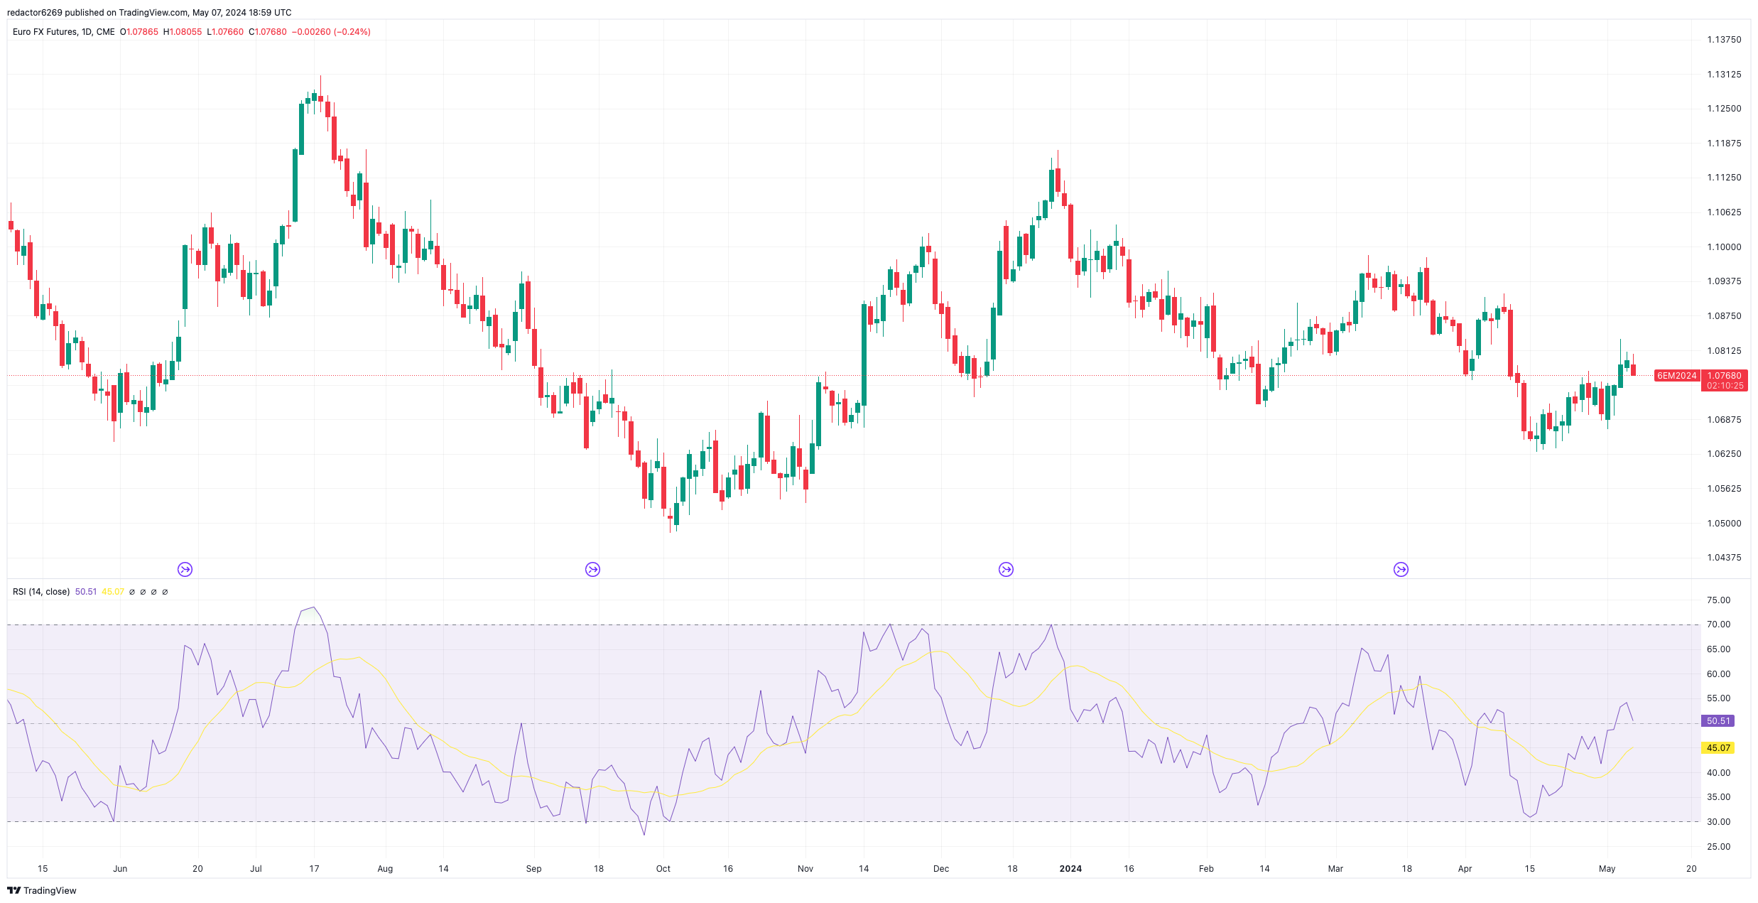Select the rollover marker icon near December
The height and width of the screenshot is (903, 1758).
pyautogui.click(x=1006, y=568)
